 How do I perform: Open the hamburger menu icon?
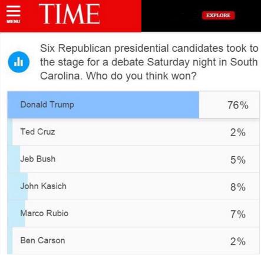[14, 11]
